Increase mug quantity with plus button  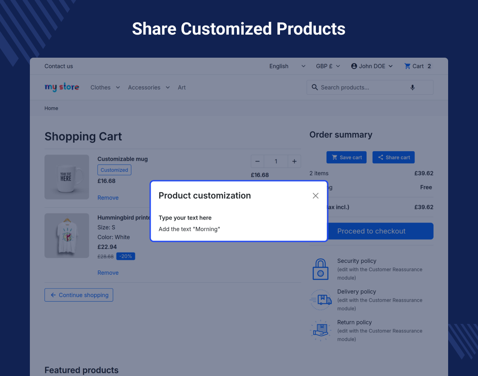pyautogui.click(x=294, y=162)
